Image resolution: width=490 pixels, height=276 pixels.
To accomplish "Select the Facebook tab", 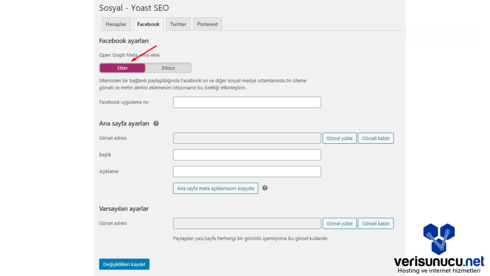I will [x=148, y=24].
